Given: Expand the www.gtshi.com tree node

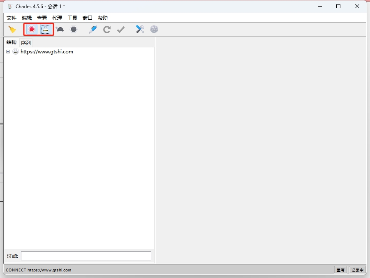Looking at the screenshot, I should coord(8,52).
